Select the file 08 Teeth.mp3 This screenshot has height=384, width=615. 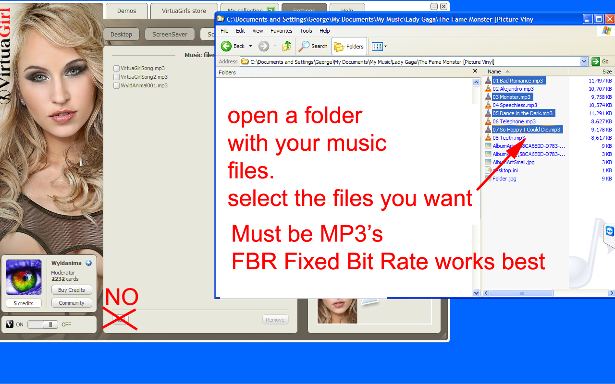coord(509,138)
